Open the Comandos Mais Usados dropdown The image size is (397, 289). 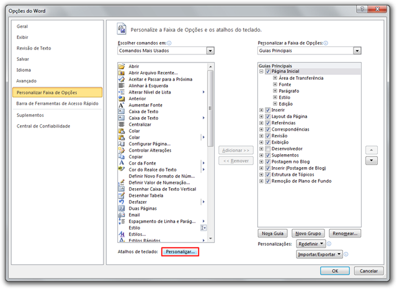pyautogui.click(x=210, y=51)
